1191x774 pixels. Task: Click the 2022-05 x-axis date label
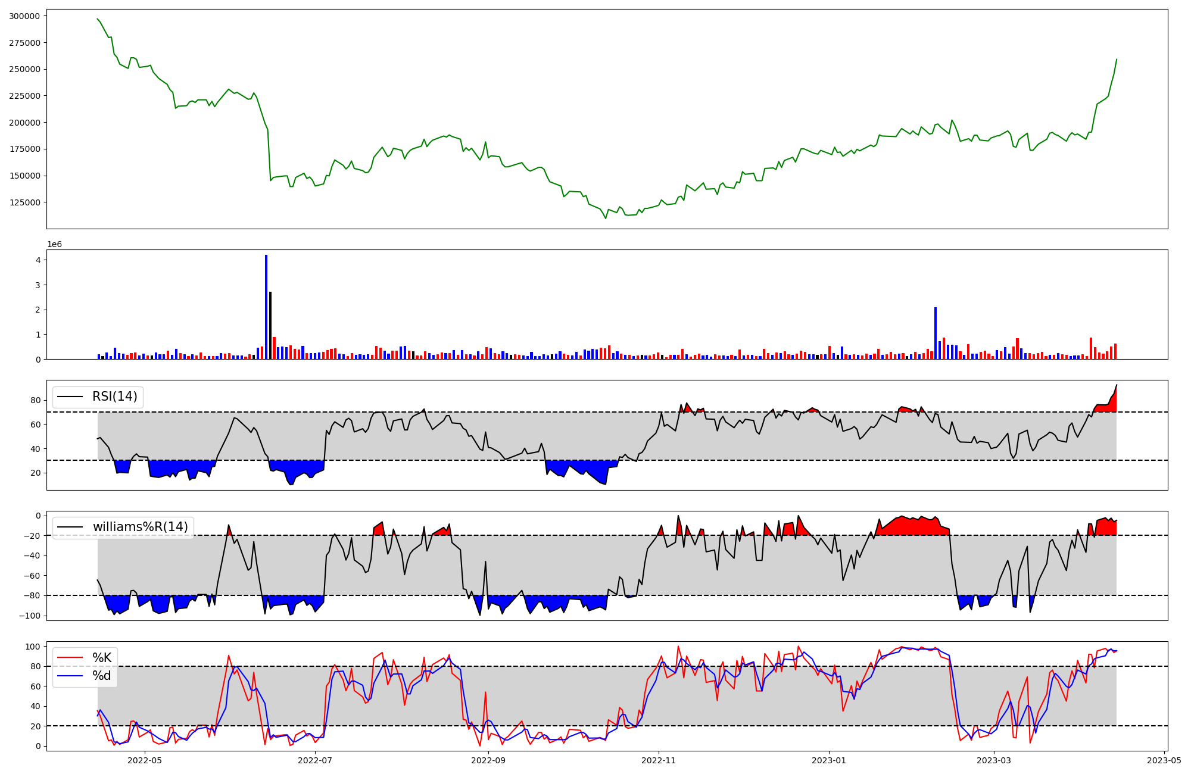tap(145, 760)
